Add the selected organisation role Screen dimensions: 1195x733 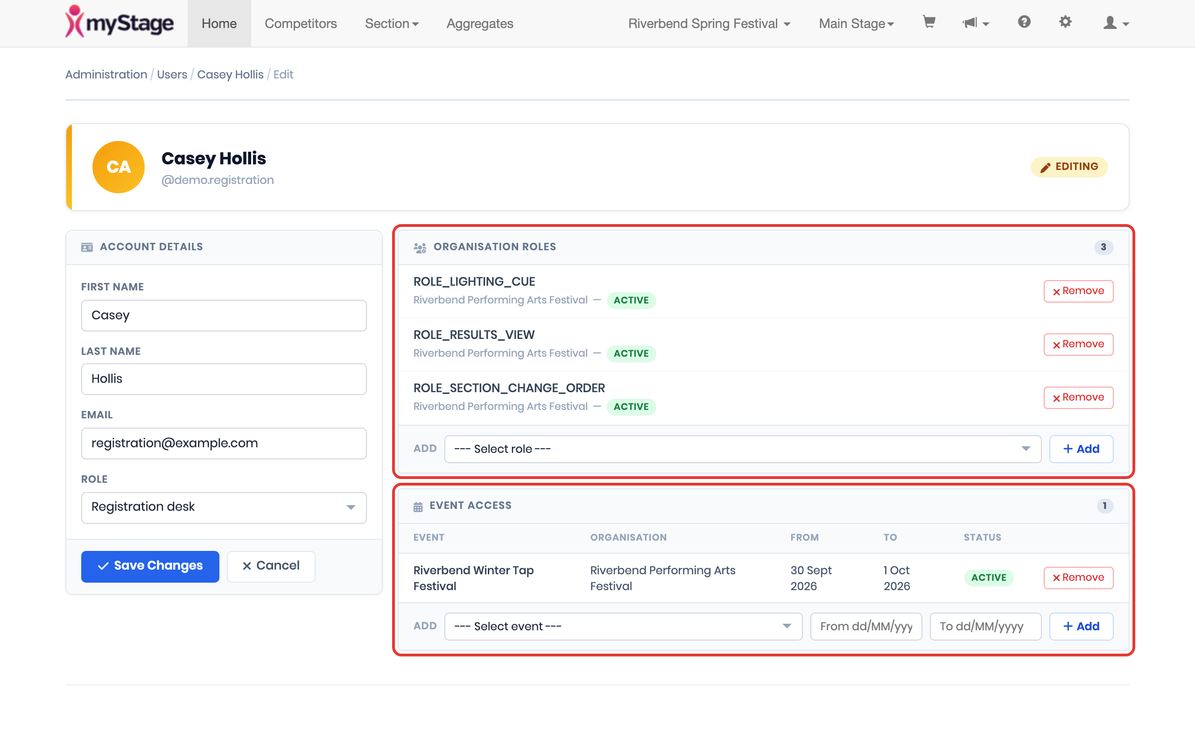coord(1081,449)
